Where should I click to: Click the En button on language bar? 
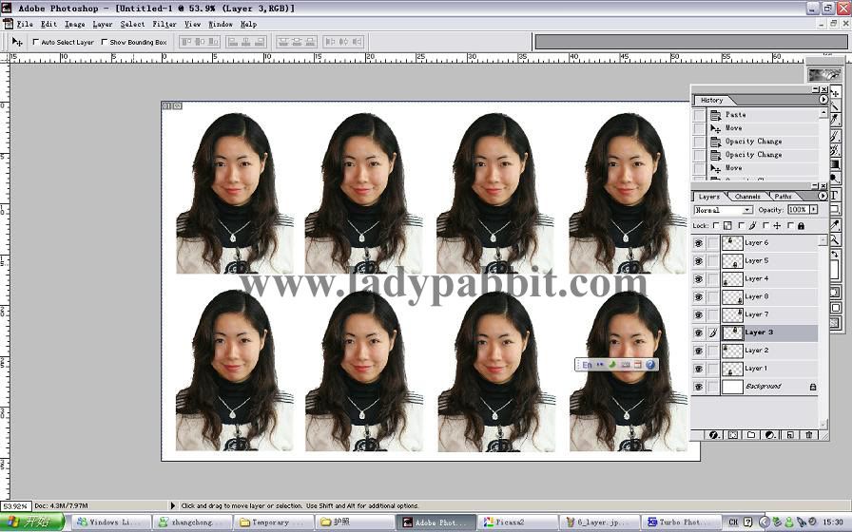587,365
